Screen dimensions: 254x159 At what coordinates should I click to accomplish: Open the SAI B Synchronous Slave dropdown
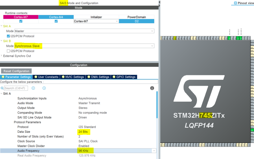(x=84, y=46)
